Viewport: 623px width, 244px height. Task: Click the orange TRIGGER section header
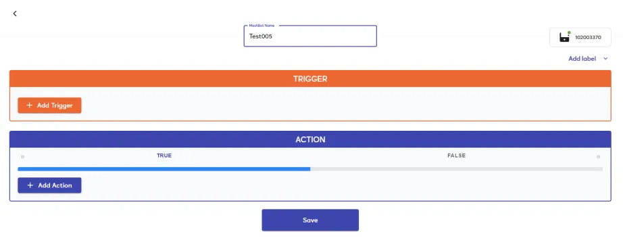(x=310, y=79)
